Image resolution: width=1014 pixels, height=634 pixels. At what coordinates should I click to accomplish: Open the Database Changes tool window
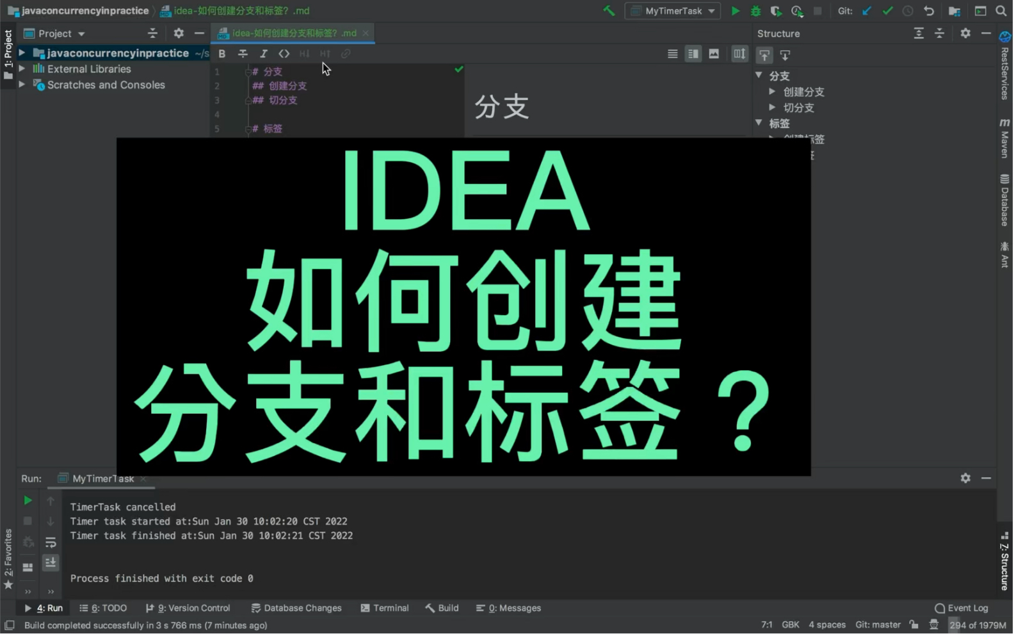pyautogui.click(x=296, y=608)
